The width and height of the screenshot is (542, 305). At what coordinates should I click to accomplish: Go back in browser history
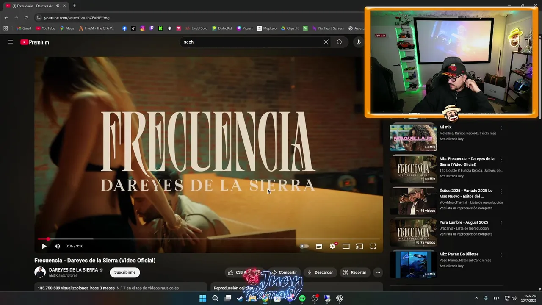pyautogui.click(x=6, y=18)
